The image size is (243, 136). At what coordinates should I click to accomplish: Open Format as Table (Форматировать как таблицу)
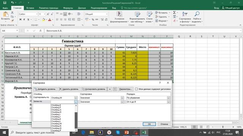point(137,17)
